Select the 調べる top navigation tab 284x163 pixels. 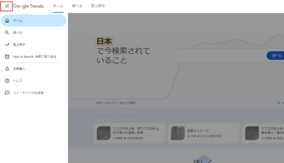point(77,6)
